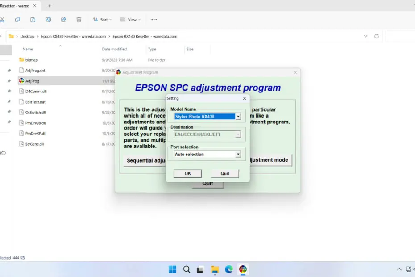Select the PrnDrv98.dll file
Viewport: 415px width, 277px height.
point(35,123)
